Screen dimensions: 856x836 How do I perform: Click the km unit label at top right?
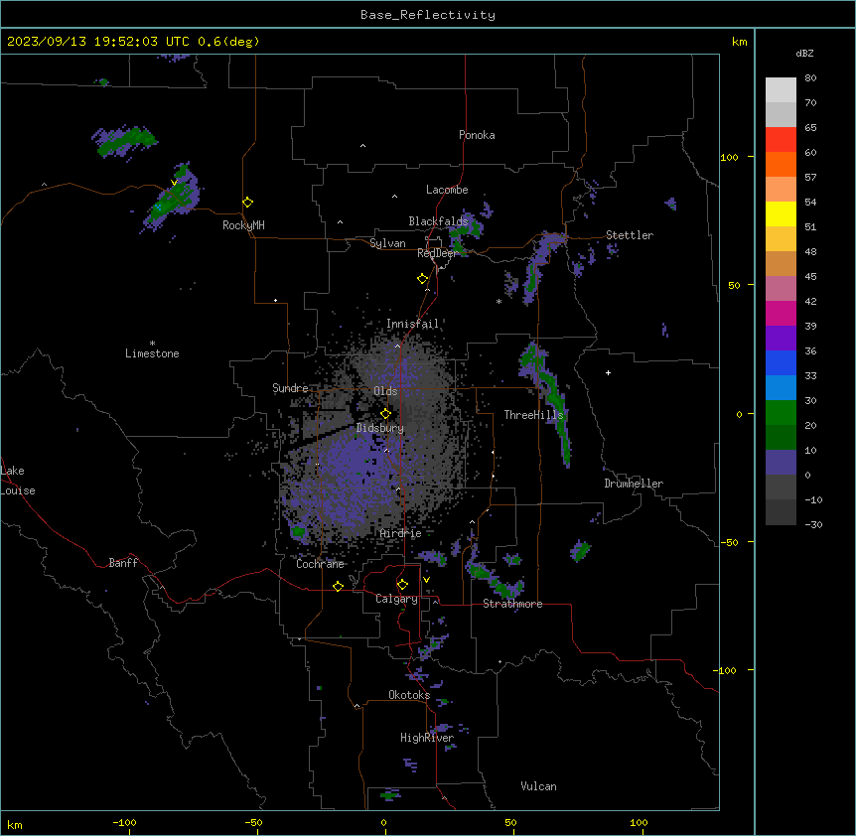point(740,42)
